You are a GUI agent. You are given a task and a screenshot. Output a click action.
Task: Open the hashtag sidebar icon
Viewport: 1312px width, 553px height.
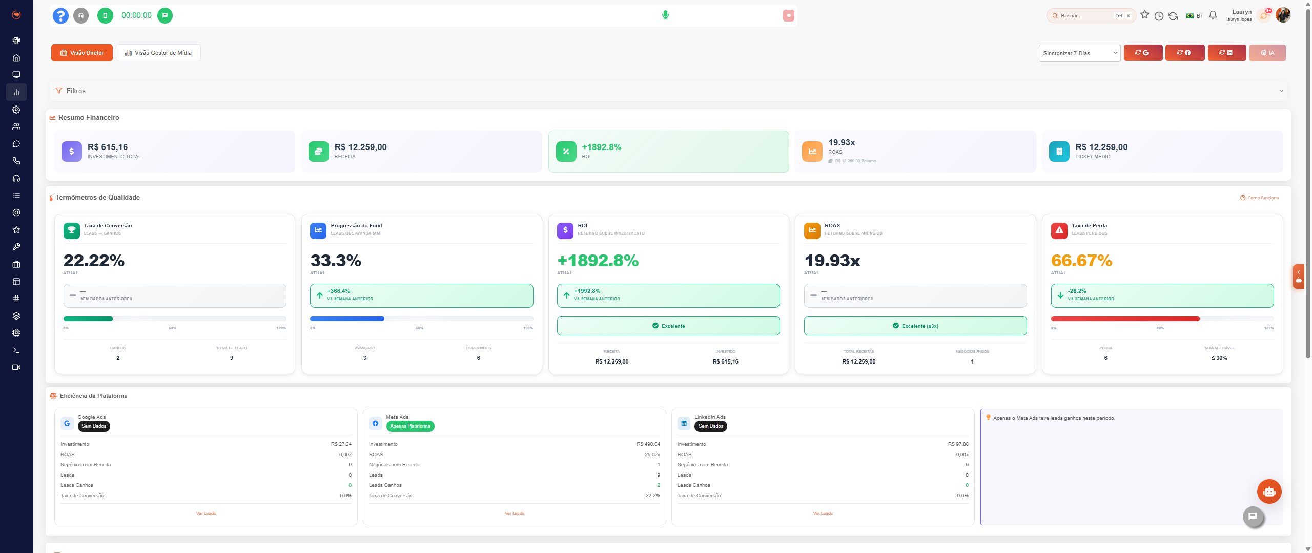point(16,299)
